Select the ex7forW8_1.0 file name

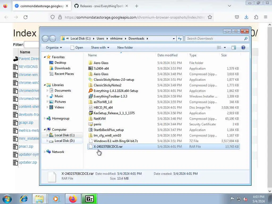103,102
